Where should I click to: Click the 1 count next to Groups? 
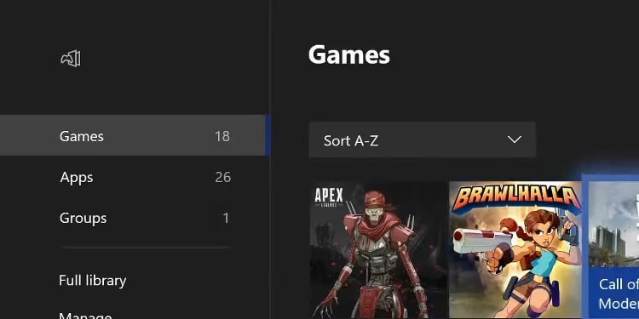click(x=226, y=218)
